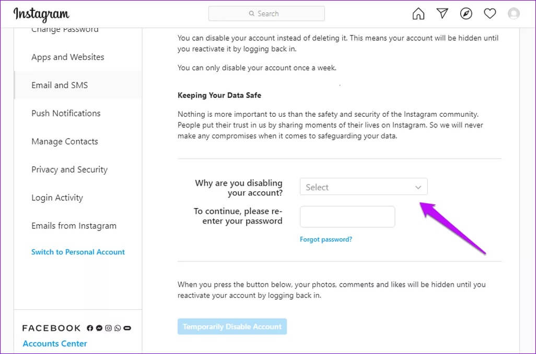Viewport: 536px width, 354px height.
Task: Click 'Why are you disabling your account?' label
Action: pos(239,188)
